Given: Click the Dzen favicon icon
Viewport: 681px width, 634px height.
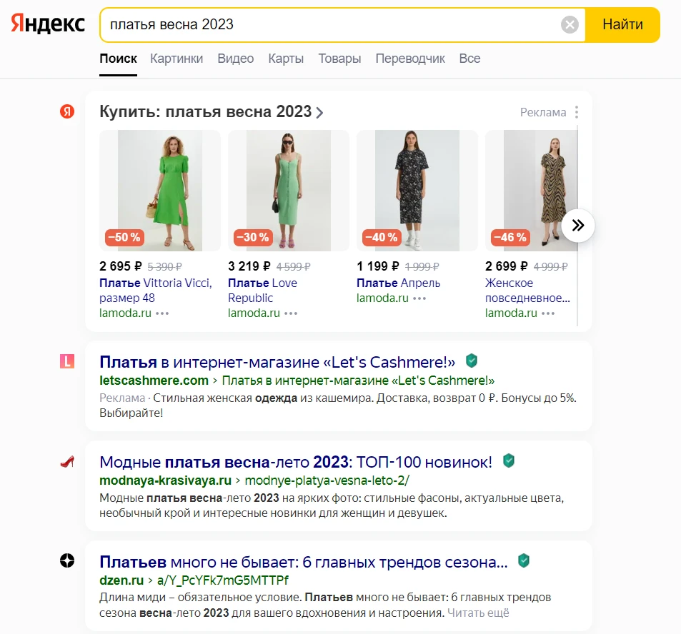Looking at the screenshot, I should coord(67,561).
